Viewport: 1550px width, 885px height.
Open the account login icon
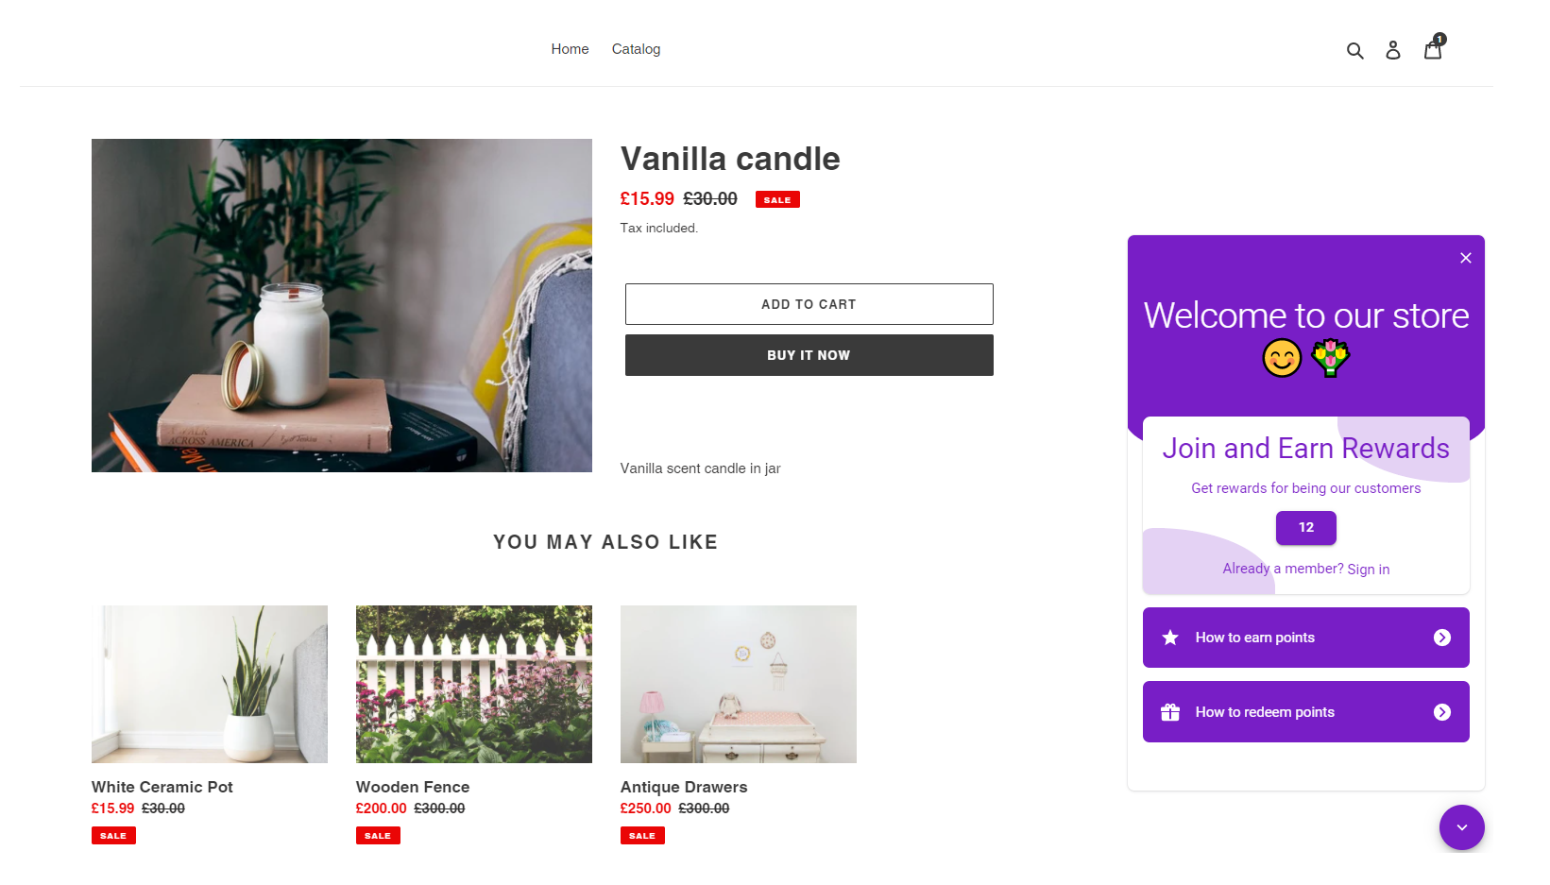(x=1393, y=50)
